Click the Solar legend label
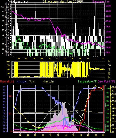This screenshot has height=138, width=116. 32,81
